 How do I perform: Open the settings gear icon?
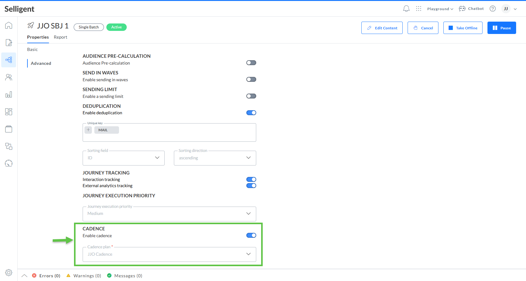pyautogui.click(x=9, y=272)
